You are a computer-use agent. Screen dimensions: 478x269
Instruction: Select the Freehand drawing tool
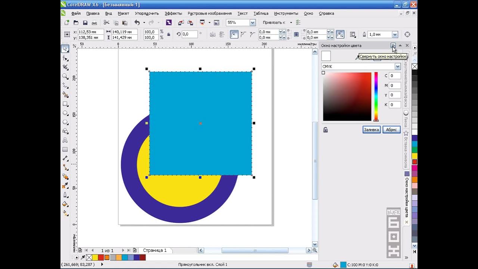[x=65, y=86]
